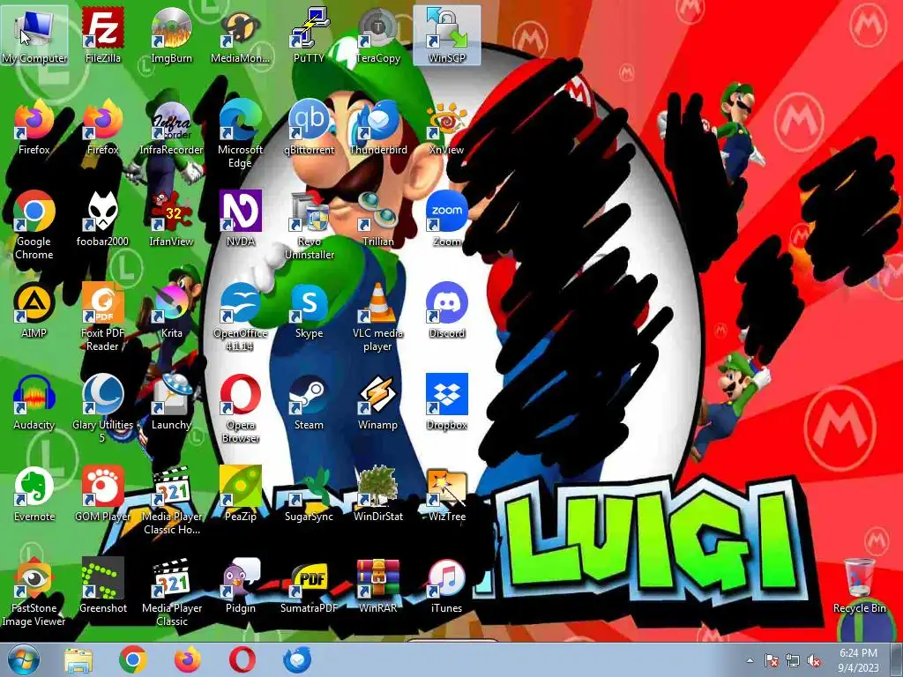The image size is (903, 677).
Task: Click the Krita desktop icon
Action: click(171, 311)
